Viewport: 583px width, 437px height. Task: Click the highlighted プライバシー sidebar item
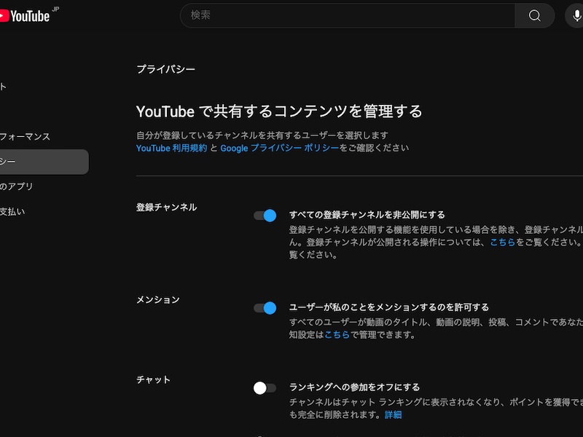point(29,162)
